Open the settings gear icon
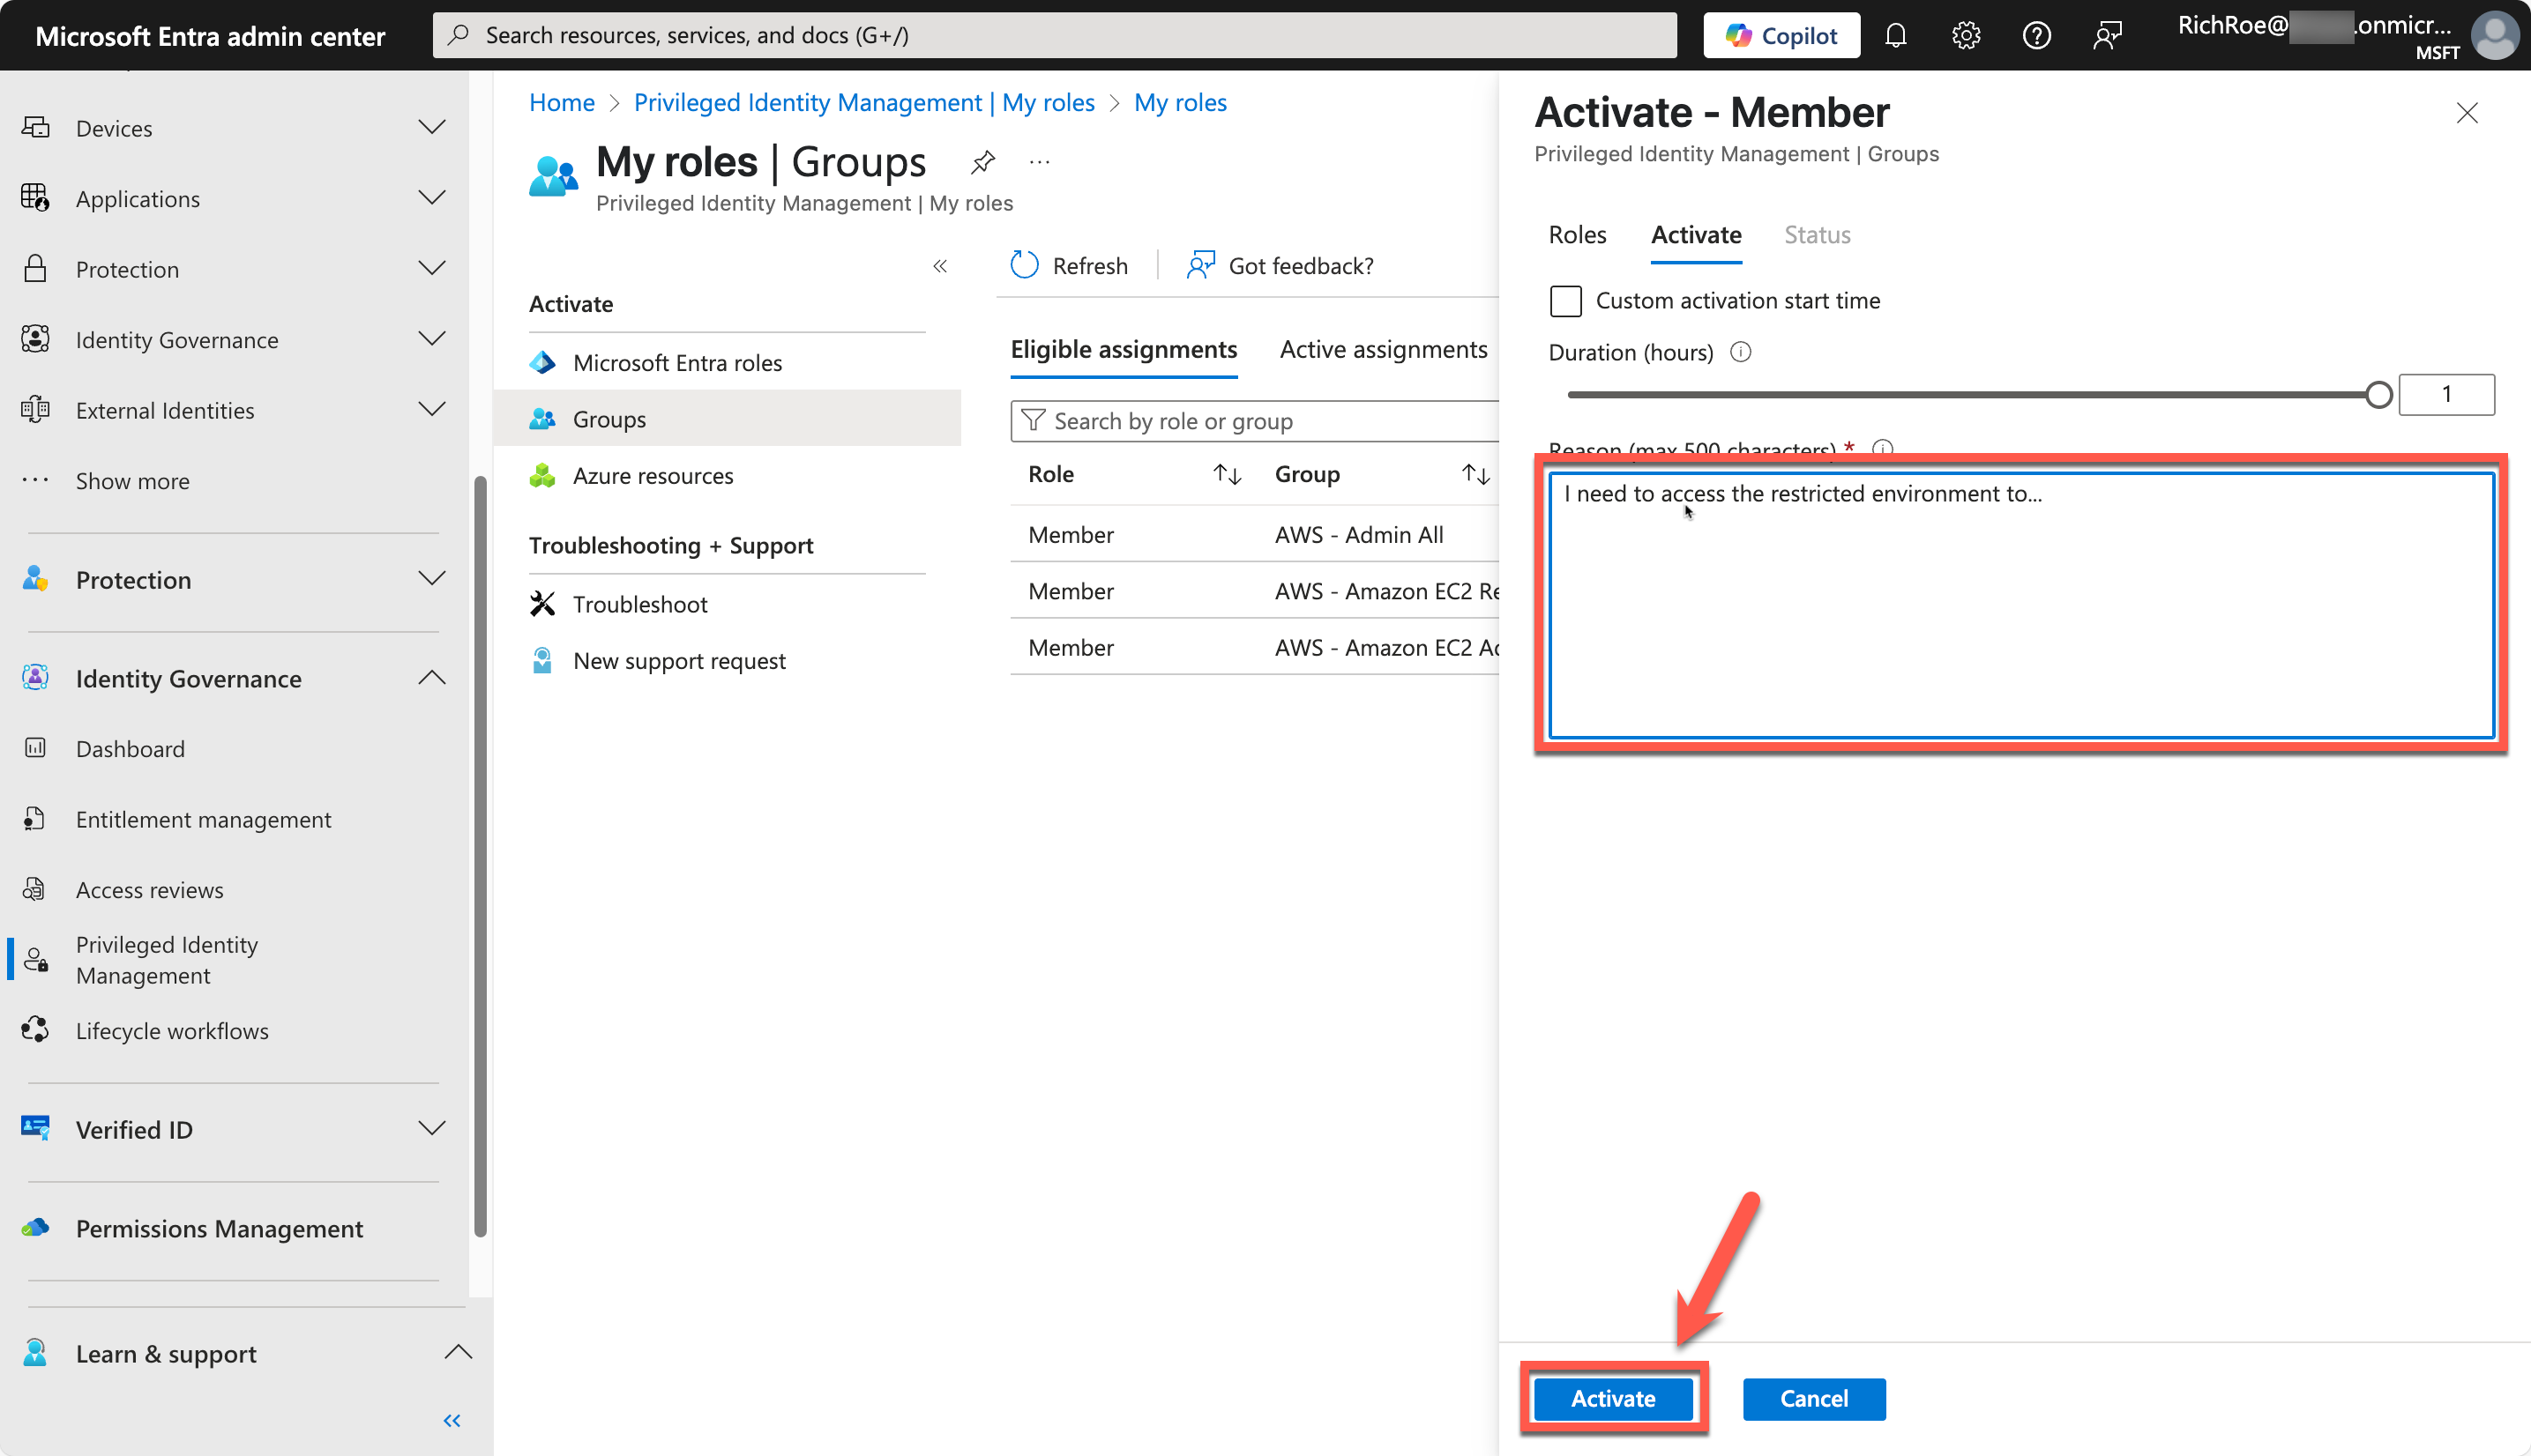2531x1456 pixels. [x=1965, y=36]
